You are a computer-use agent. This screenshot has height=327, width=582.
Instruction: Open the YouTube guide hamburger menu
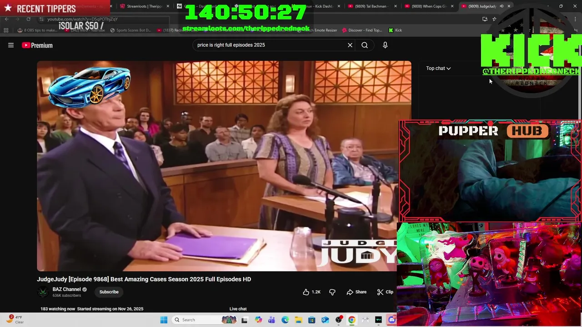coord(11,45)
